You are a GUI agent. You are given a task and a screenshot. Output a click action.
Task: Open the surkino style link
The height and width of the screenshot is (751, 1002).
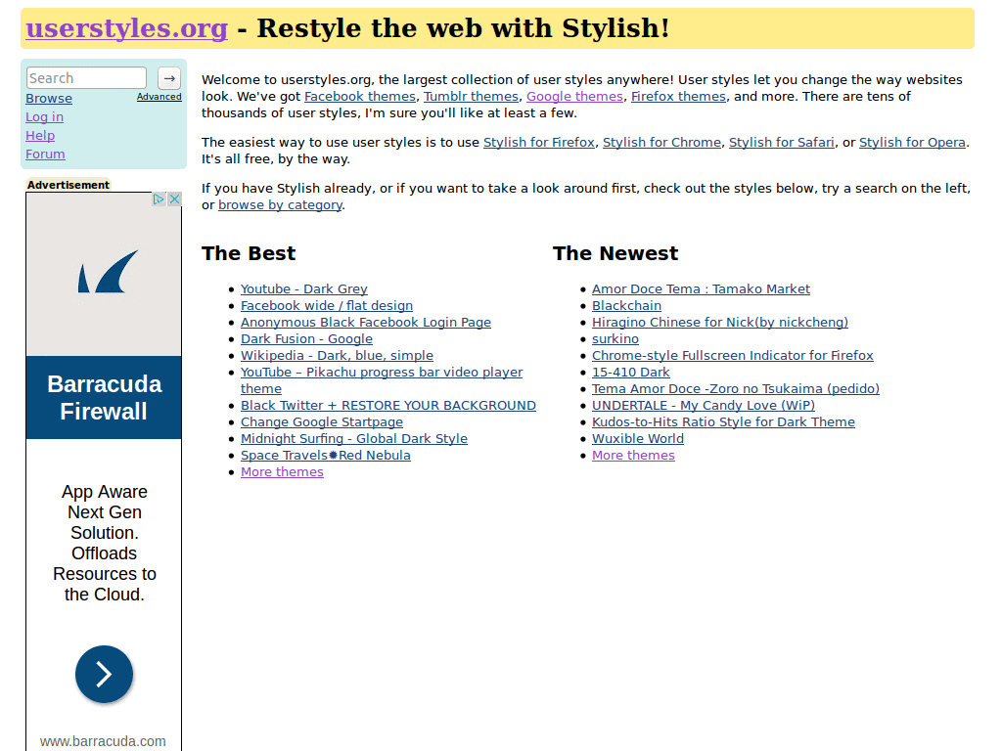click(x=615, y=339)
